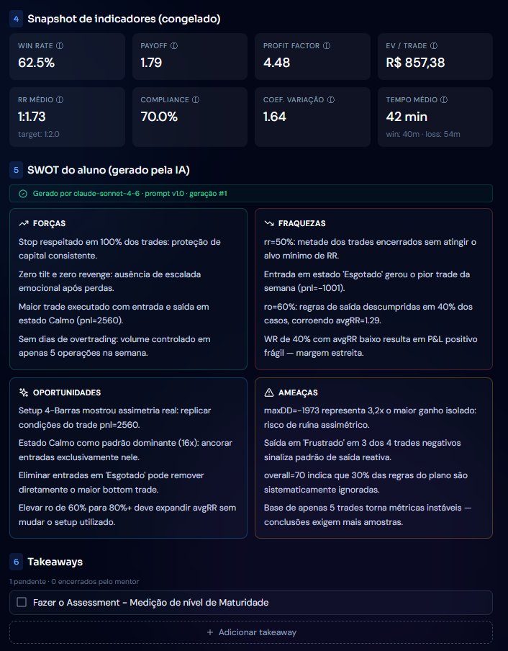
Task: Click 'Estado Calmo como padrão dominante' line
Action: (125, 450)
